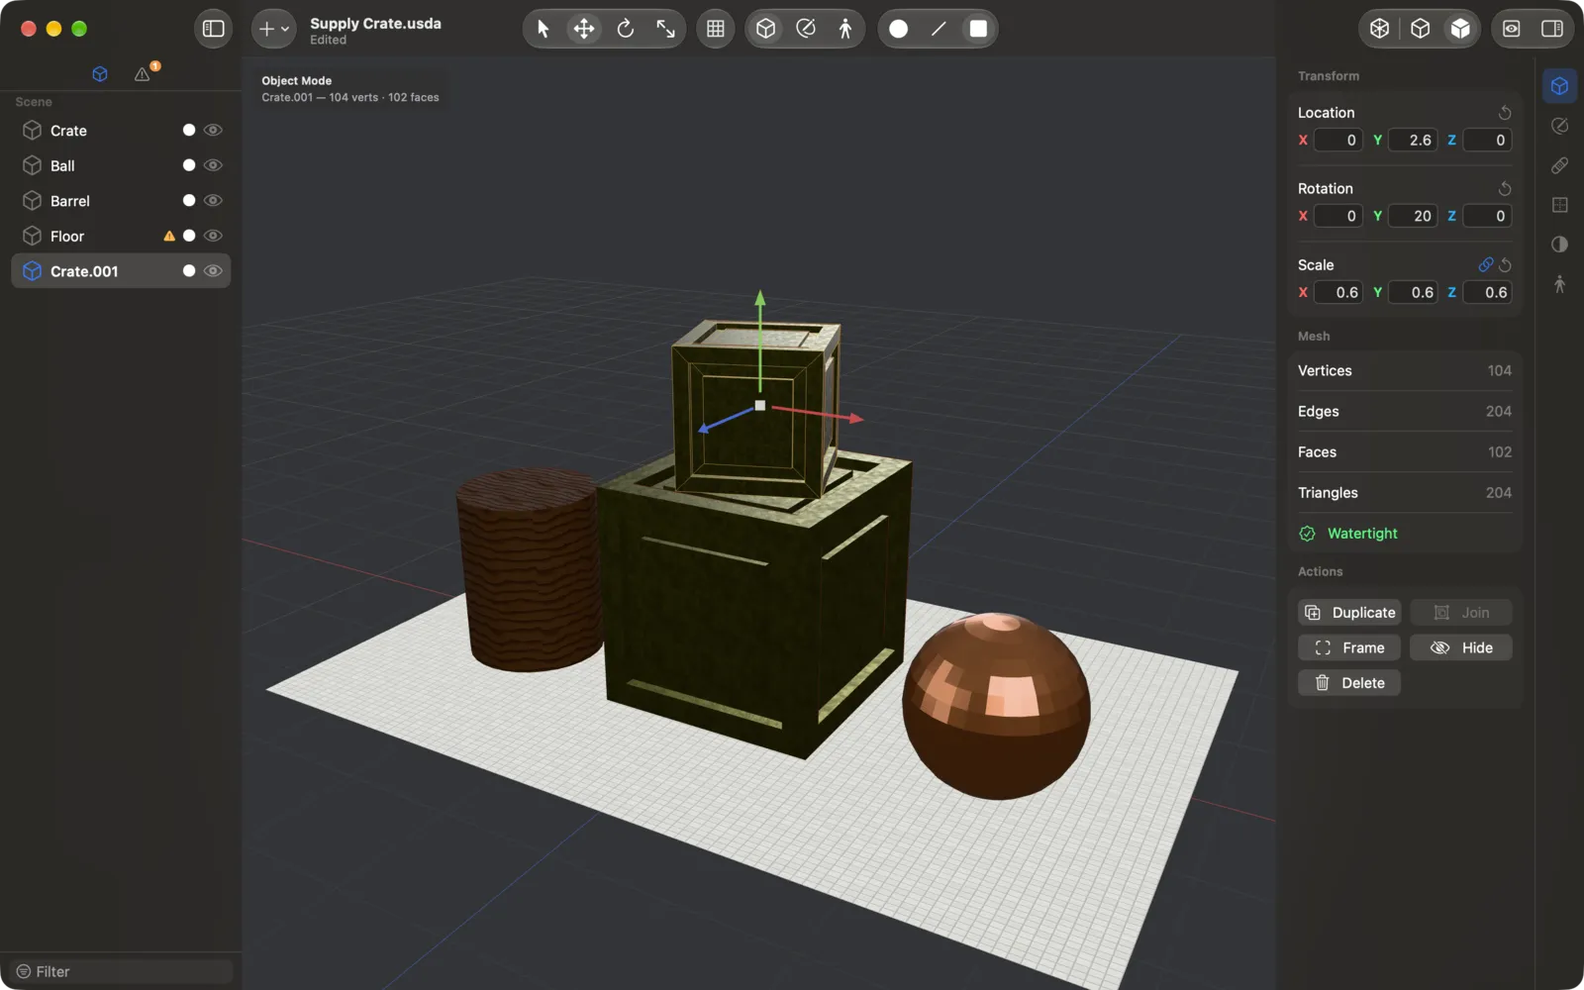Screen dimensions: 1584x990
Task: Toggle the right inspector sidebar
Action: coord(1551,29)
